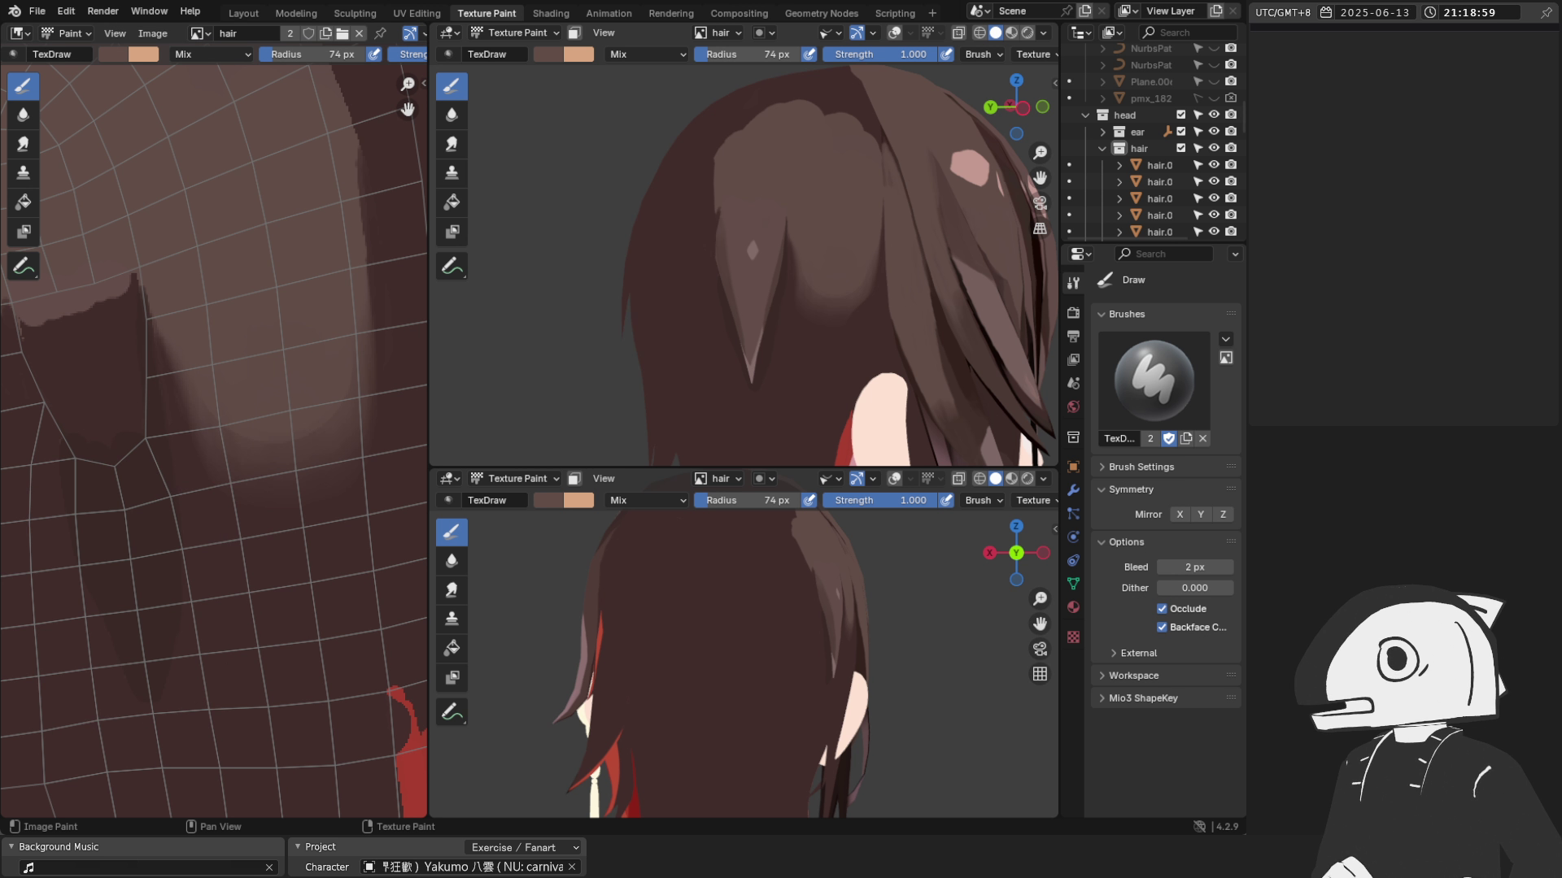
Task: Open the Help menu
Action: (x=190, y=11)
